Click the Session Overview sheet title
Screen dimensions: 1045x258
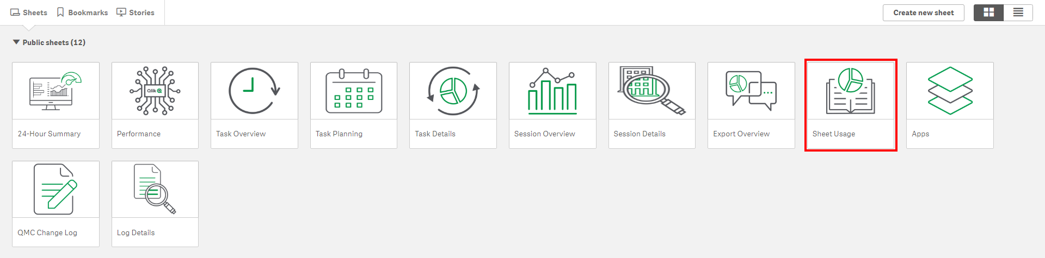[x=544, y=134]
